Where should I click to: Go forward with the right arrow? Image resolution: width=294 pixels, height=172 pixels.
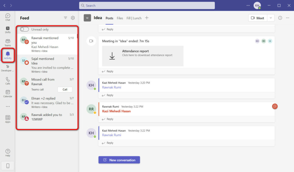point(11,5)
